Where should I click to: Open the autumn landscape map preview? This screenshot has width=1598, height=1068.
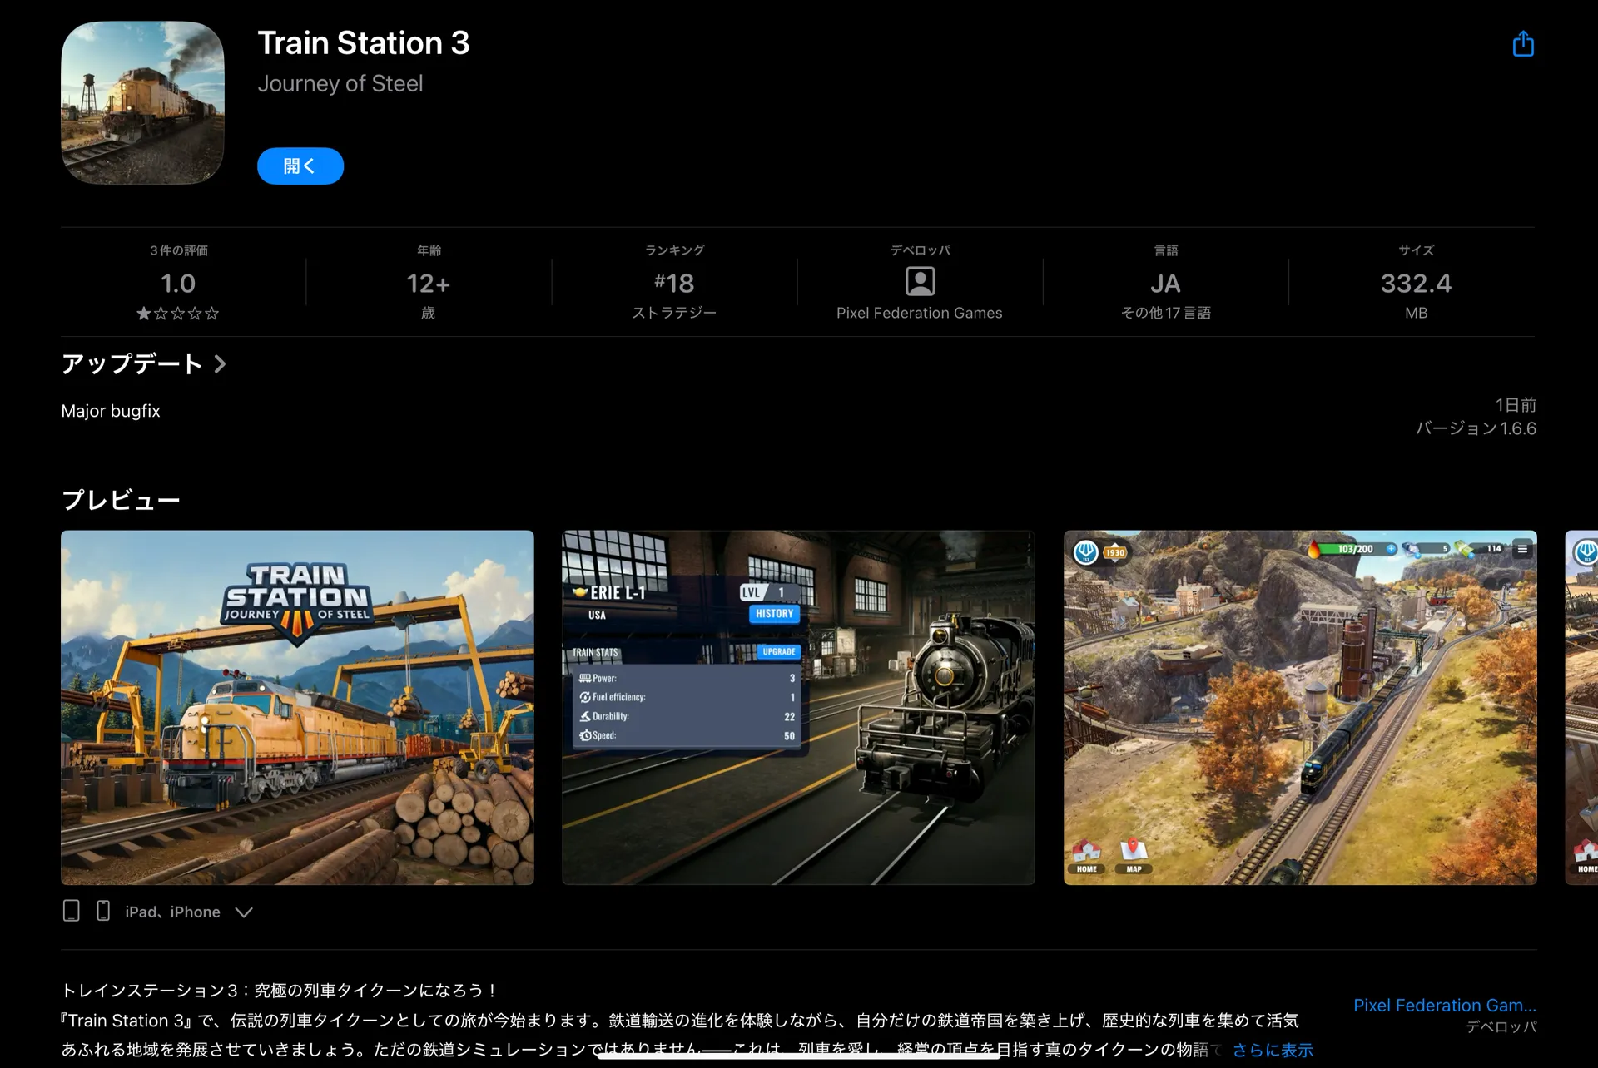tap(1300, 707)
